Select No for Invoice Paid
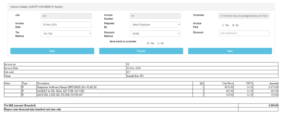 tap(233, 25)
